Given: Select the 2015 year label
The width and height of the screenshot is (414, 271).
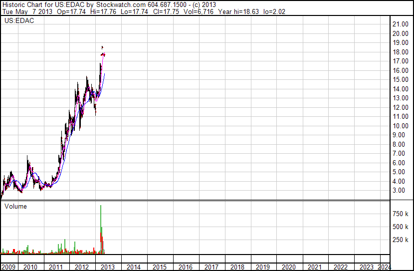Looking at the screenshot, I should click(159, 267).
